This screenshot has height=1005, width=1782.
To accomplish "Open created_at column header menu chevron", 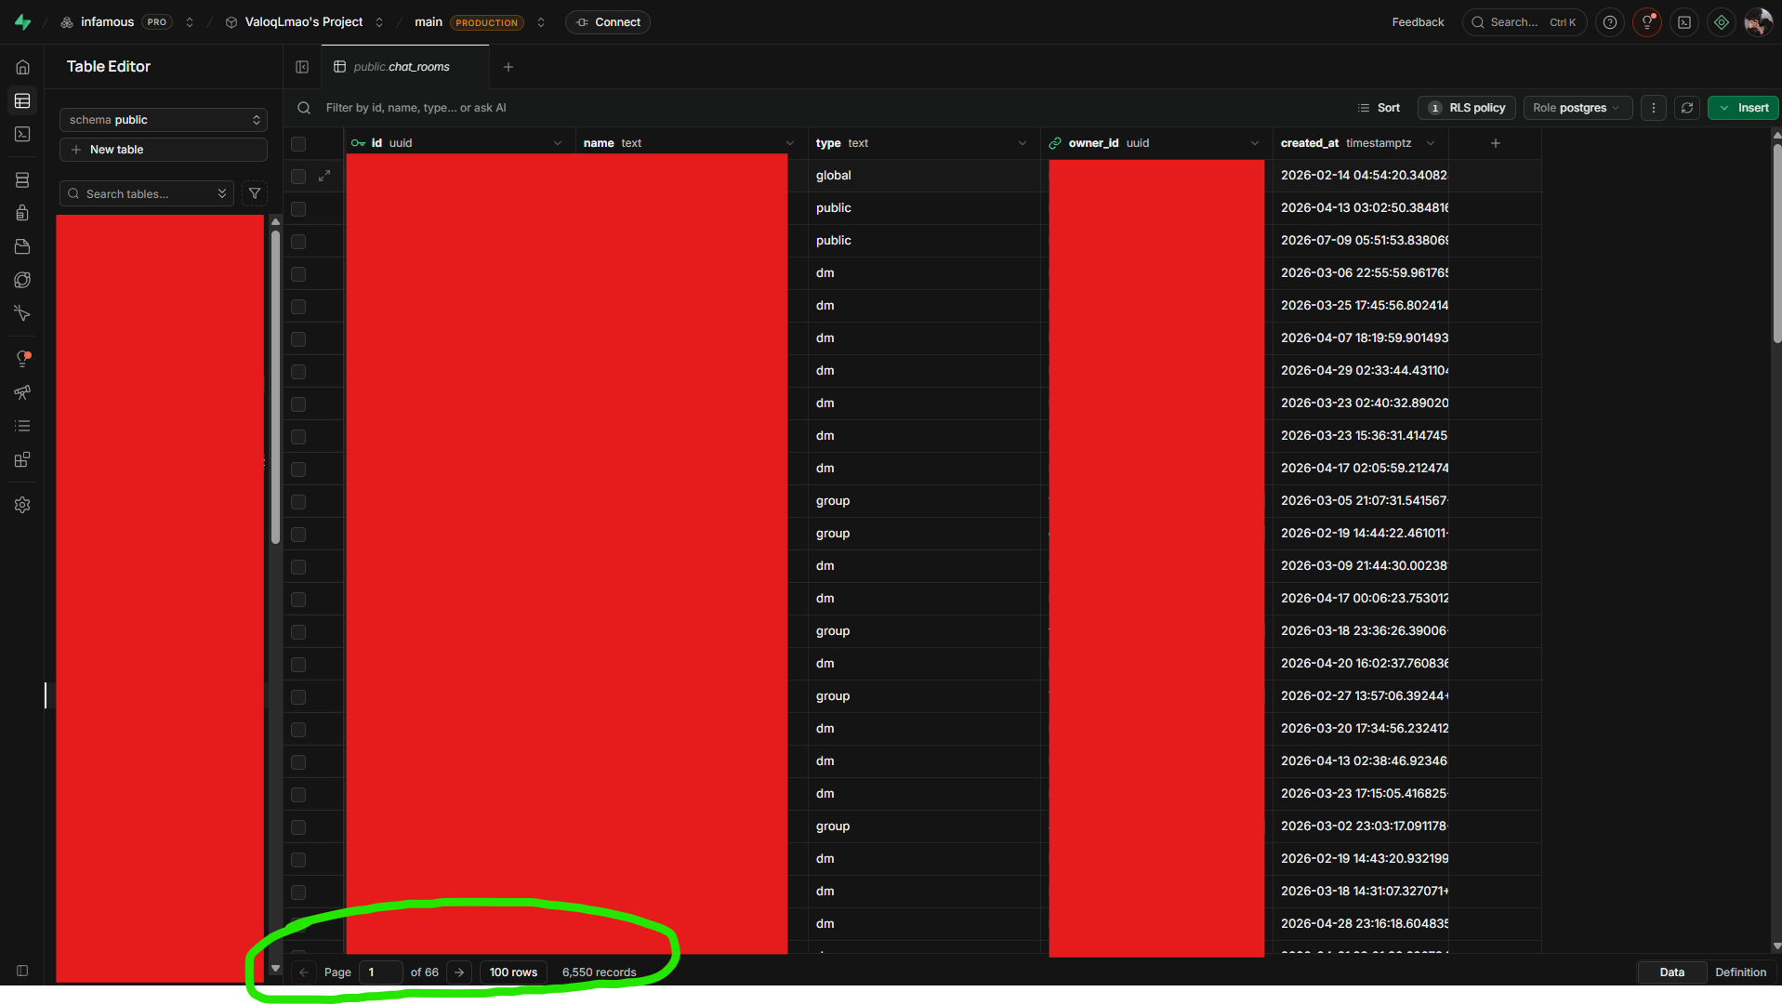I will coord(1431,143).
